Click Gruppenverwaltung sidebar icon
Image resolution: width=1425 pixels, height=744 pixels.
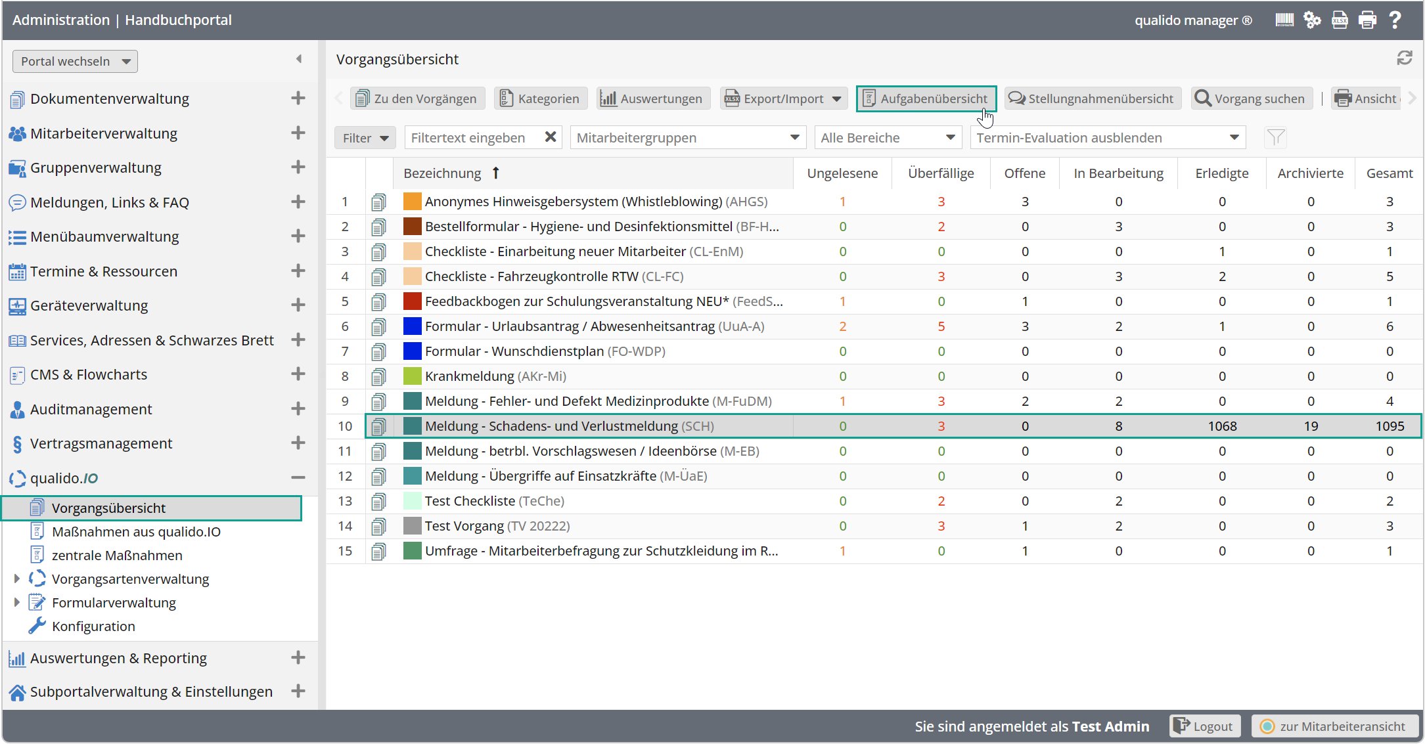tap(17, 168)
